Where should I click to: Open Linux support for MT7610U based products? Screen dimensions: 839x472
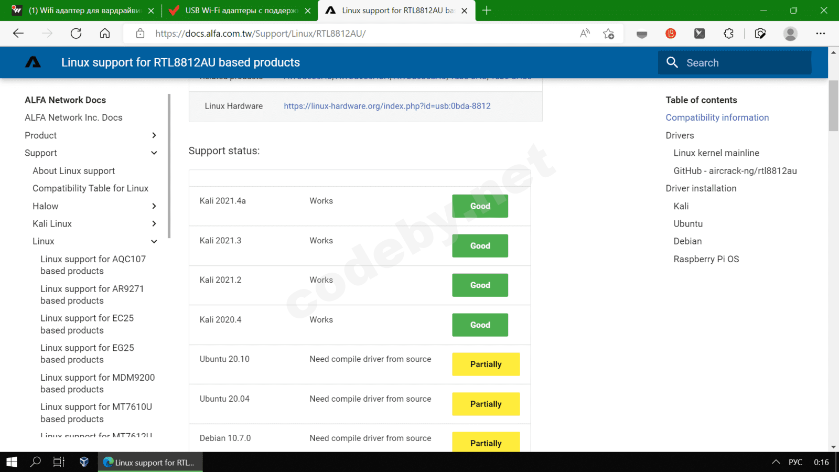[x=96, y=413]
